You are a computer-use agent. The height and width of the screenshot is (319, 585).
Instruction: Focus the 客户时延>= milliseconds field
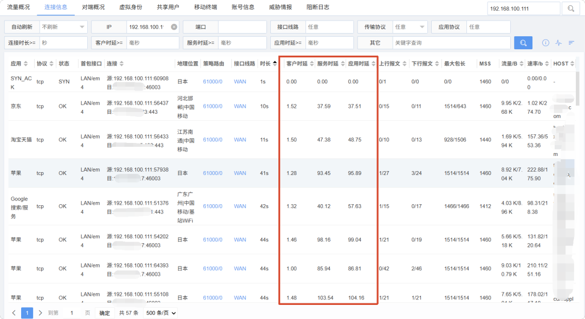pyautogui.click(x=153, y=43)
